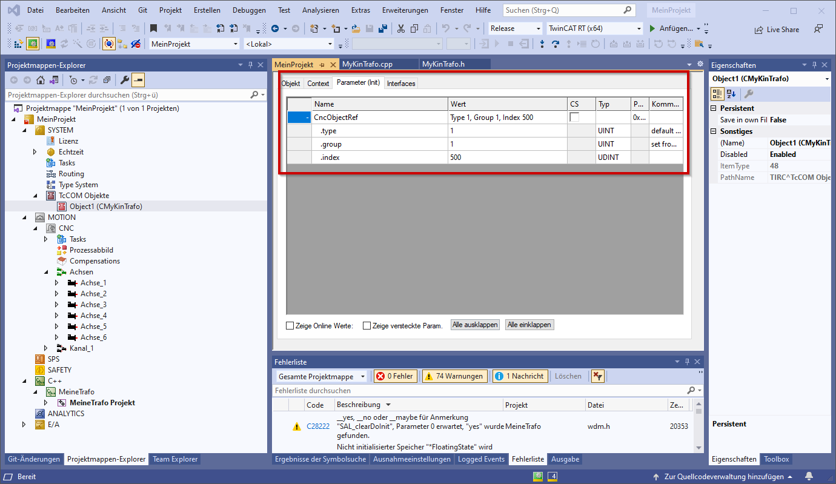Image resolution: width=836 pixels, height=484 pixels.
Task: Switch to the Interfaces tab
Action: pyautogui.click(x=401, y=84)
